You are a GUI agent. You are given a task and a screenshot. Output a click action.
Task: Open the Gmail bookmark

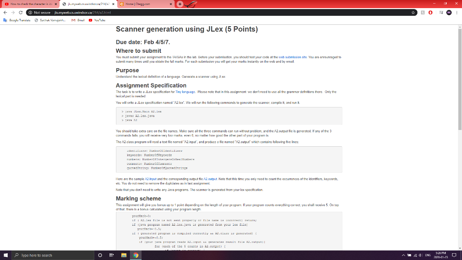point(78,20)
